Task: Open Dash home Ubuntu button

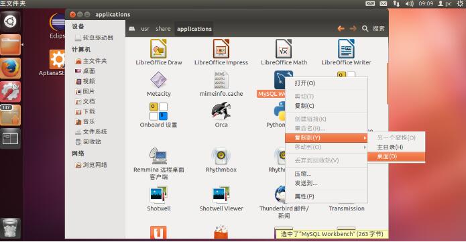Action: pos(11,21)
